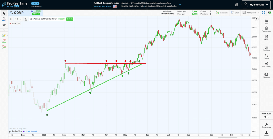
Task: Click the green ascending trendline
Action: tap(95, 87)
